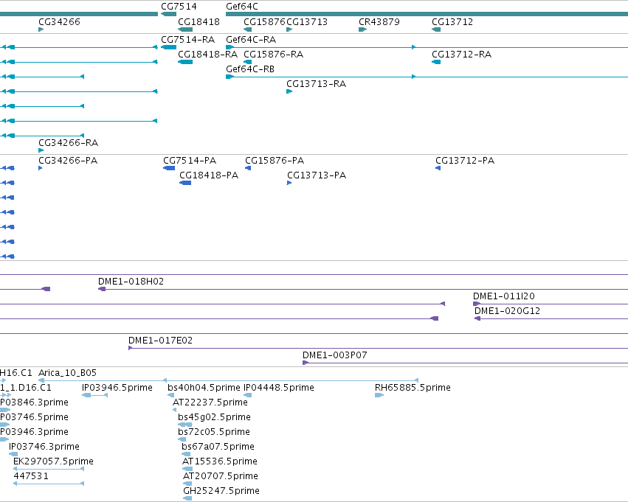
Task: Open the CG18418-PA protein label
Action: 209,175
